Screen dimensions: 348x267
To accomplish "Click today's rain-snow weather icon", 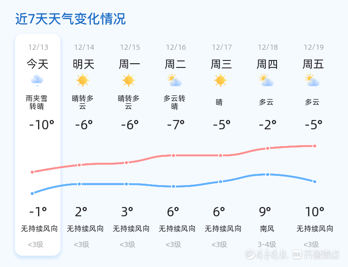I will point(37,80).
